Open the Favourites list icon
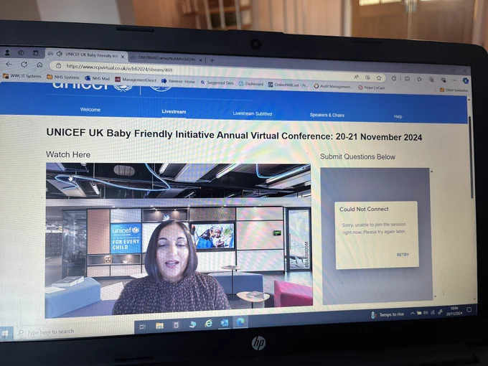This screenshot has width=488, height=366. click(419, 79)
